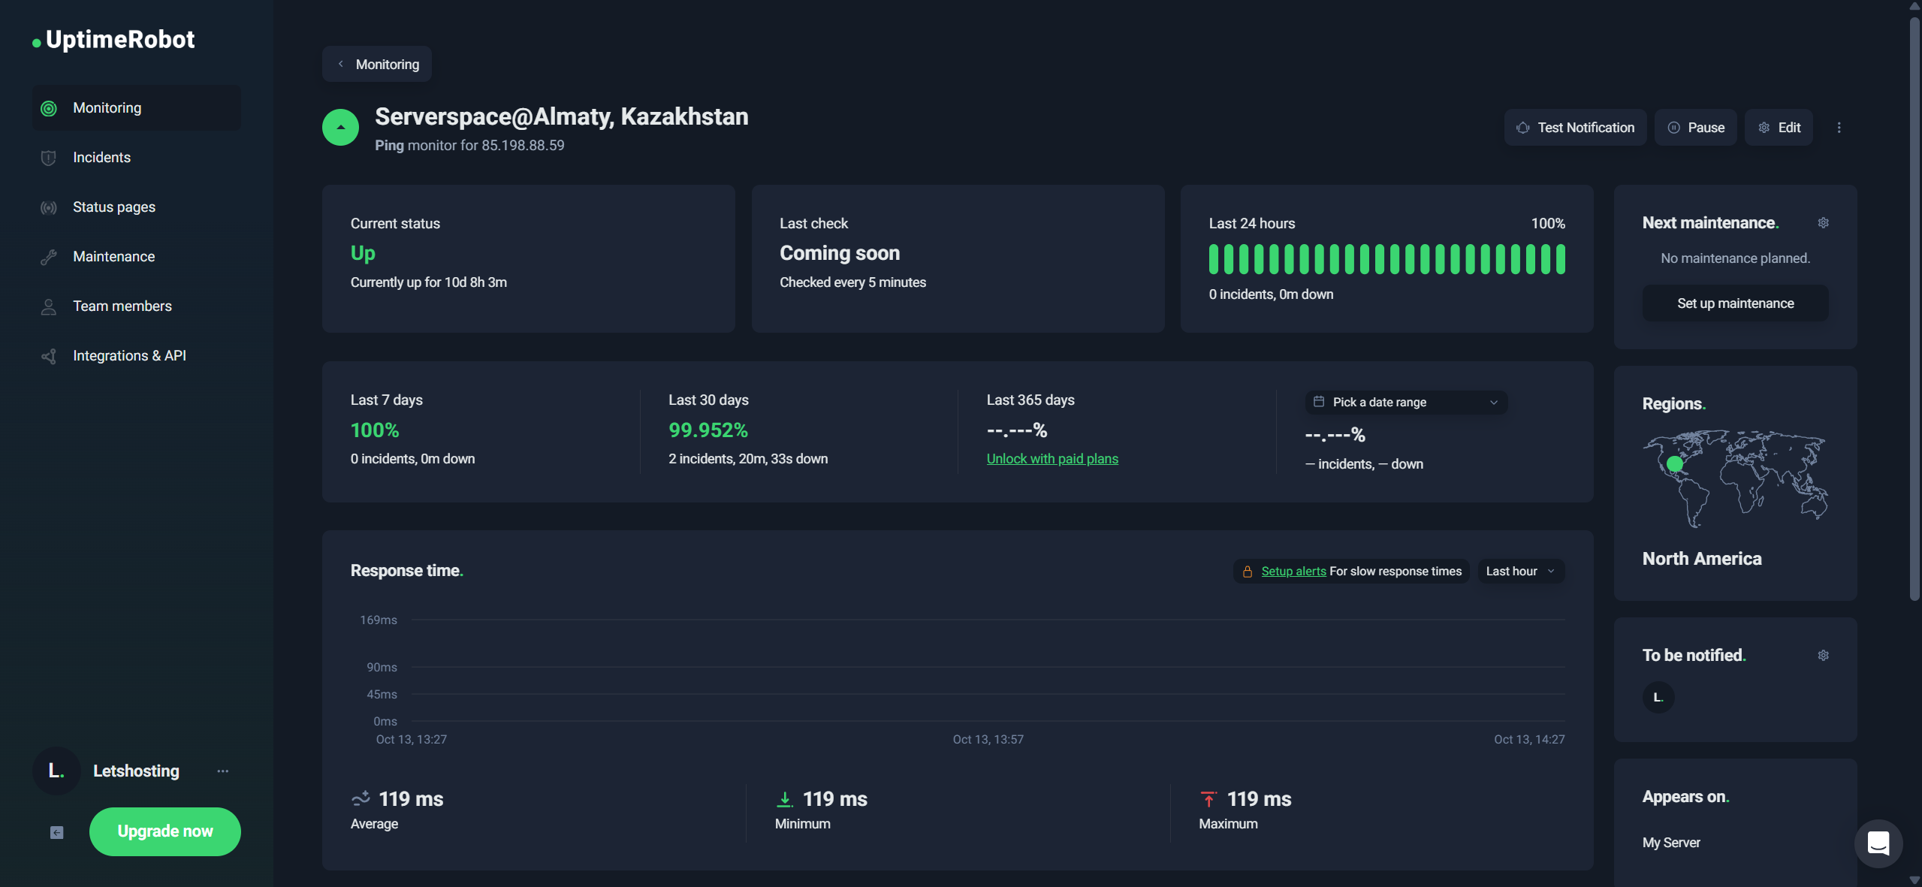Viewport: 1922px width, 887px height.
Task: Click the 'North America' region label
Action: pos(1702,559)
